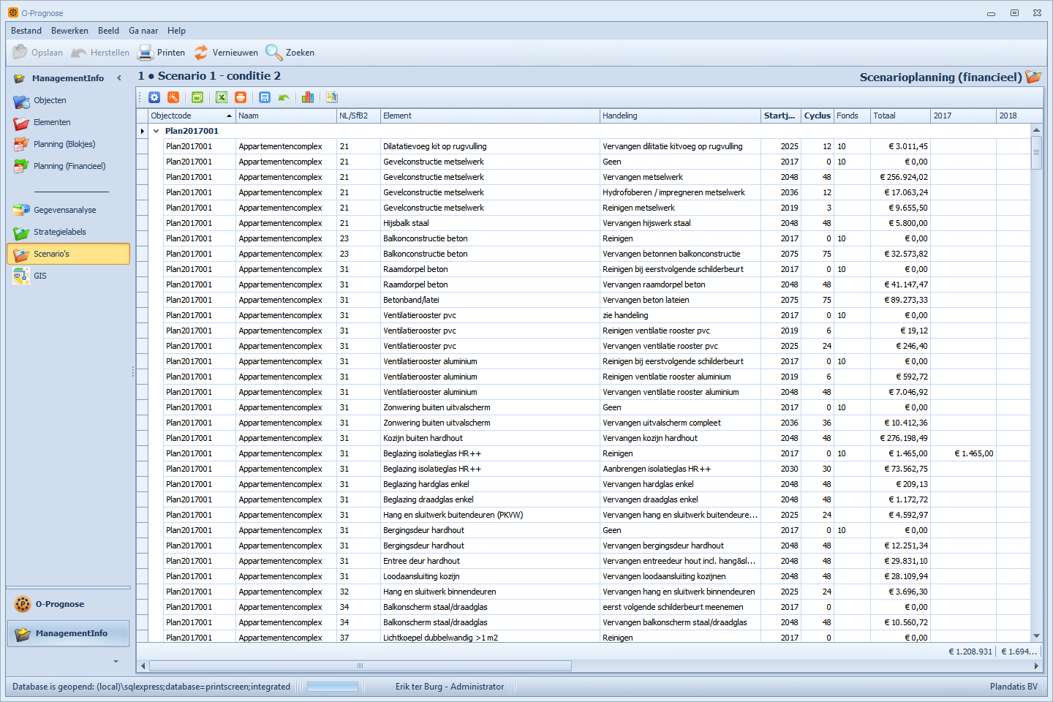Viewport: 1053px width, 702px height.
Task: Switch to the ManagementInfo navigation group button
Action: (68, 633)
